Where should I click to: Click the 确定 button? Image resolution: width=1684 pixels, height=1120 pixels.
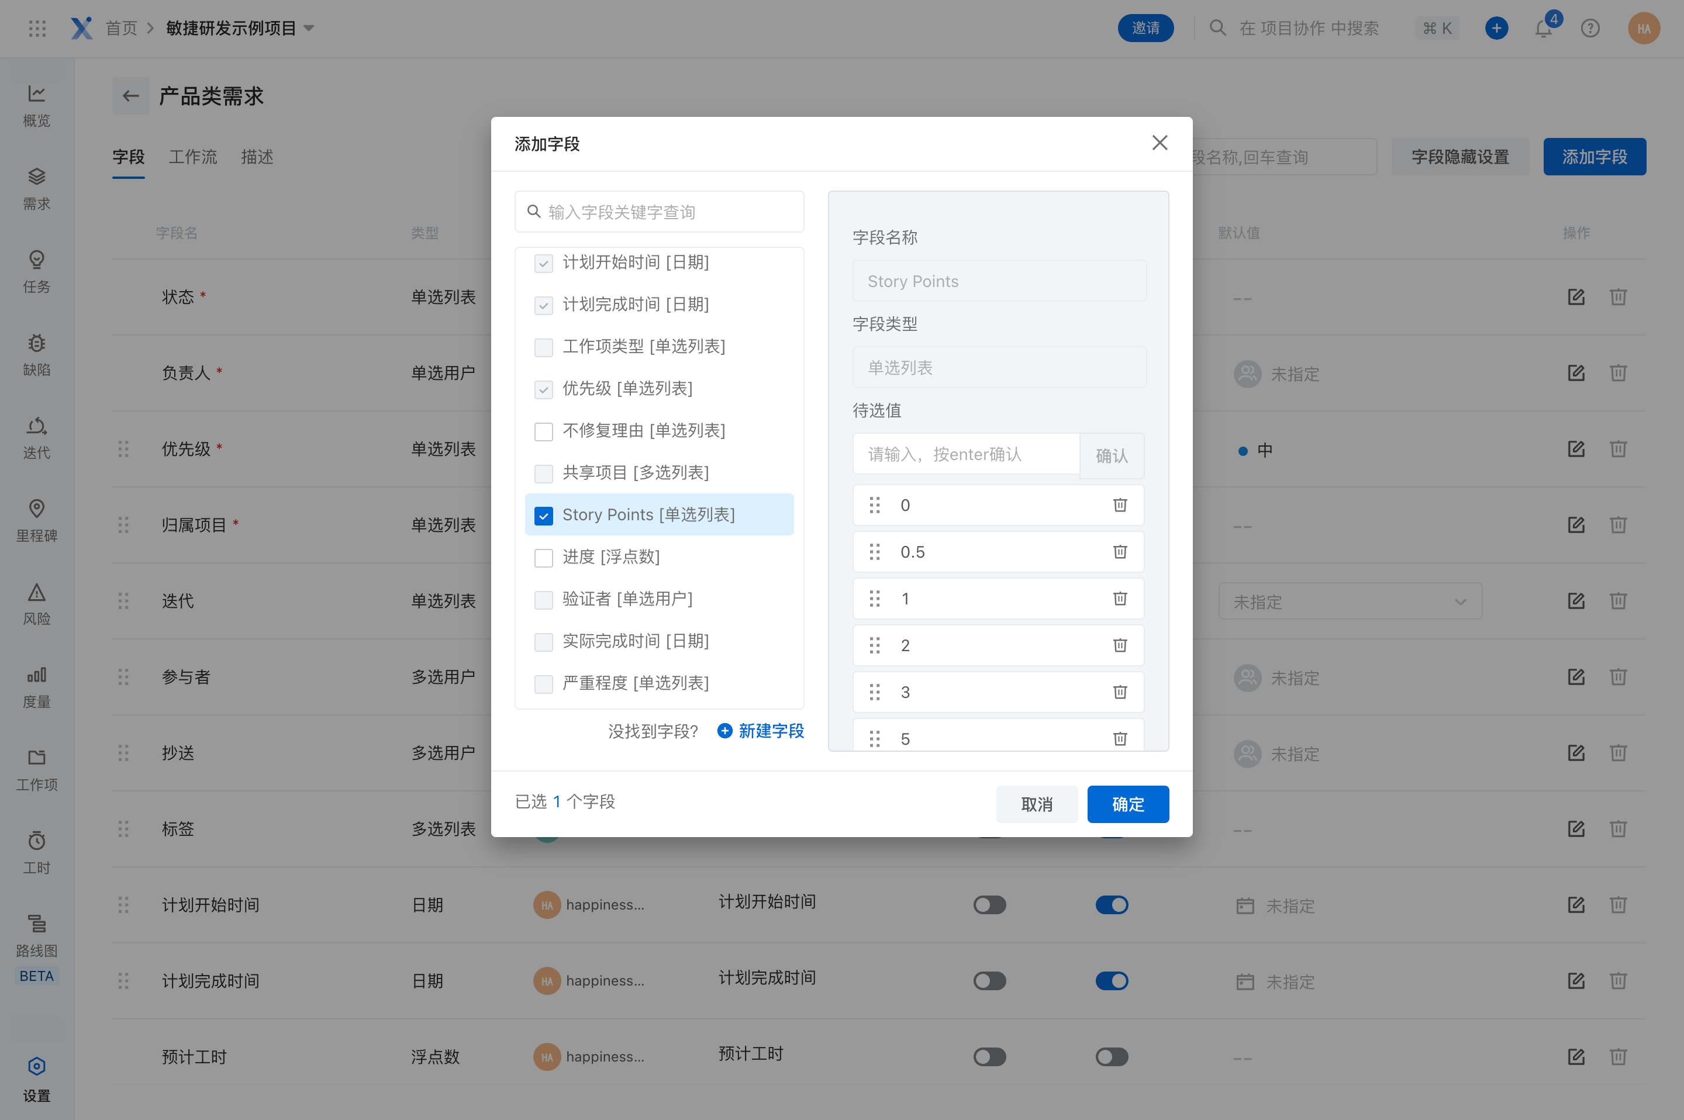pos(1127,804)
